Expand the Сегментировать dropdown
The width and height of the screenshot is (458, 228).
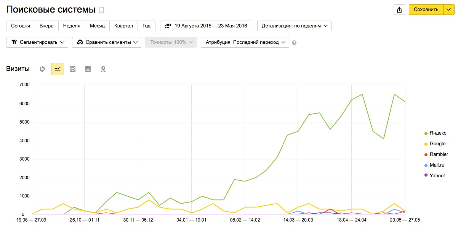pos(37,42)
